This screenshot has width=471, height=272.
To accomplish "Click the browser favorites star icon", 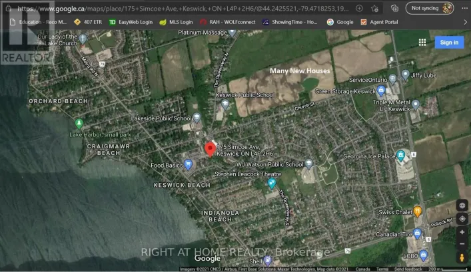I will click(x=376, y=8).
